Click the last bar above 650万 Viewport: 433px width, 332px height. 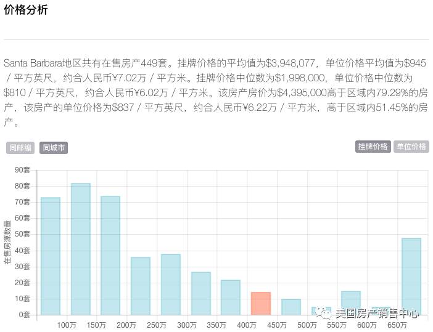click(411, 277)
